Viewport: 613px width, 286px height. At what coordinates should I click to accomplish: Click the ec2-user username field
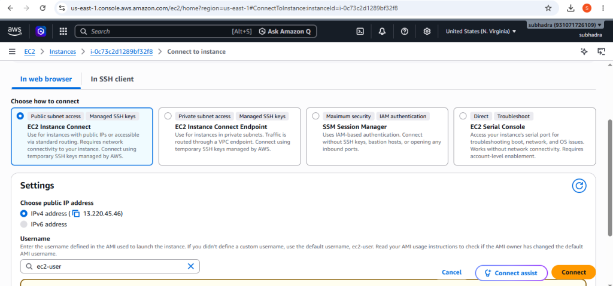[110, 266]
